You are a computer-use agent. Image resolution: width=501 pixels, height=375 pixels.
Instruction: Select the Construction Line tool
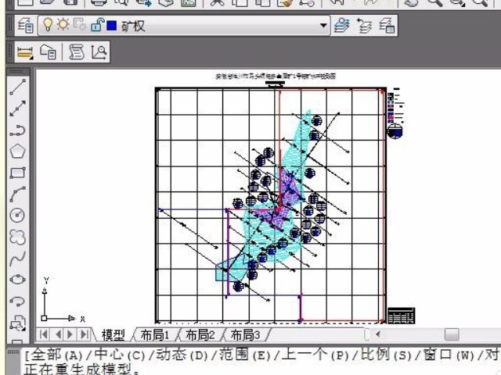(x=17, y=109)
